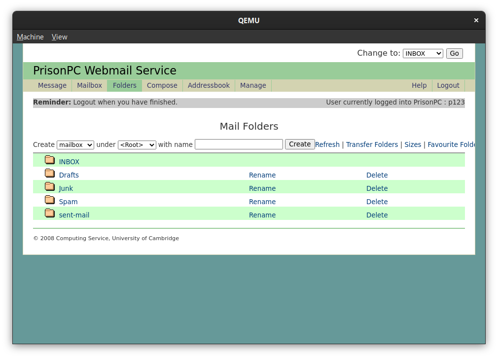Image resolution: width=498 pixels, height=358 pixels.
Task: Open the under <Root> parent dropdown
Action: [x=137, y=145]
